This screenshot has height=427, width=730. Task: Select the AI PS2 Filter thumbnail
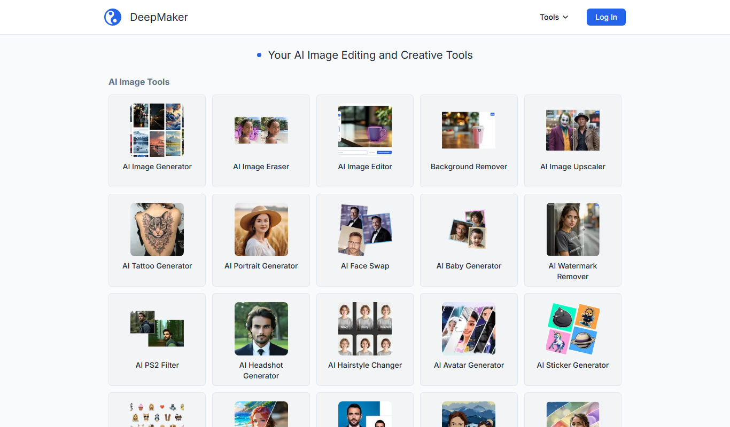pyautogui.click(x=157, y=329)
